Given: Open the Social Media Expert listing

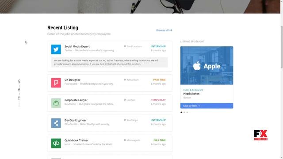Looking at the screenshot, I should 77,46.
